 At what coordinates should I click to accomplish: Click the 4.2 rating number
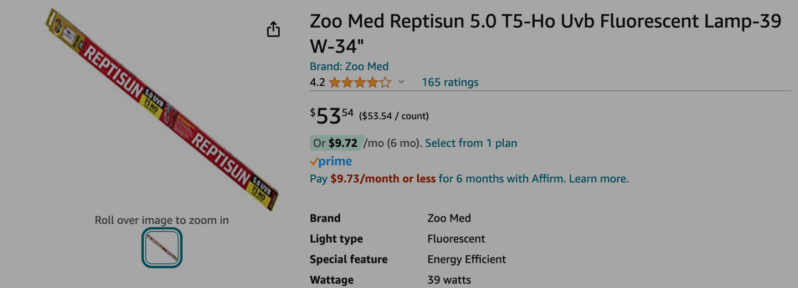point(317,83)
